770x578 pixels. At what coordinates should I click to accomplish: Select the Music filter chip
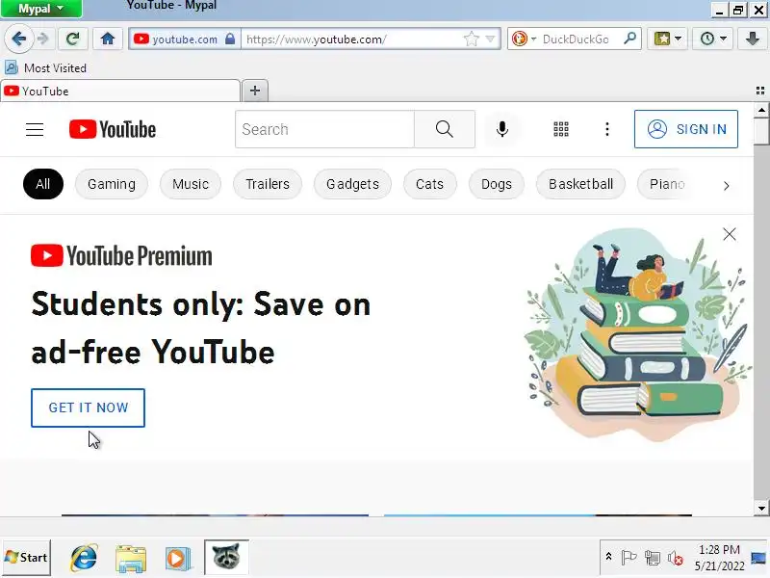click(191, 184)
